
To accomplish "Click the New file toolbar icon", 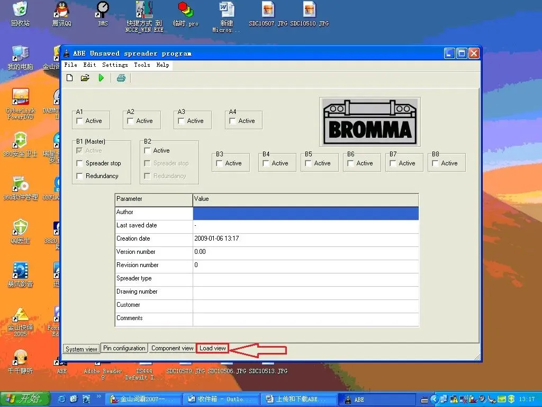I will 69,78.
